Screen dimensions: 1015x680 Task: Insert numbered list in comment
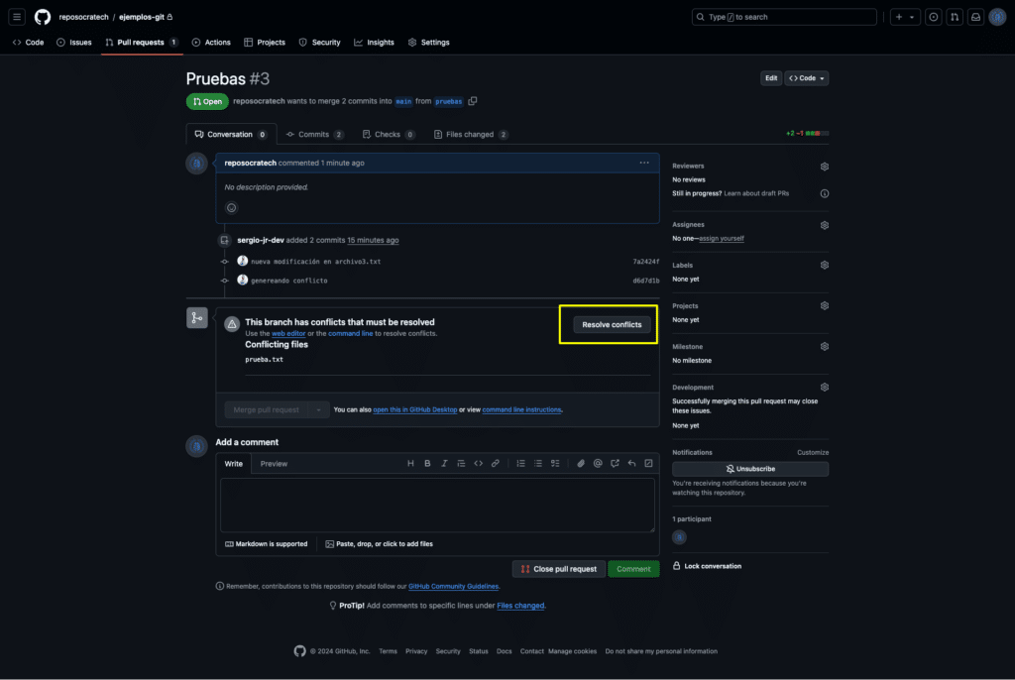point(520,464)
